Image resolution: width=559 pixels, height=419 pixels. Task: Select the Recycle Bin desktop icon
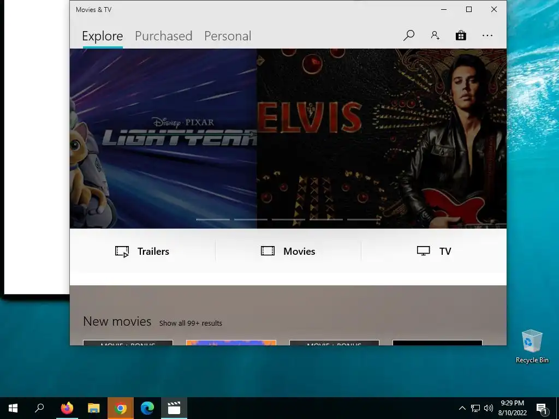pyautogui.click(x=532, y=346)
